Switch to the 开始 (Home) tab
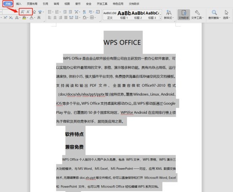The image size is (233, 192). [8, 3]
